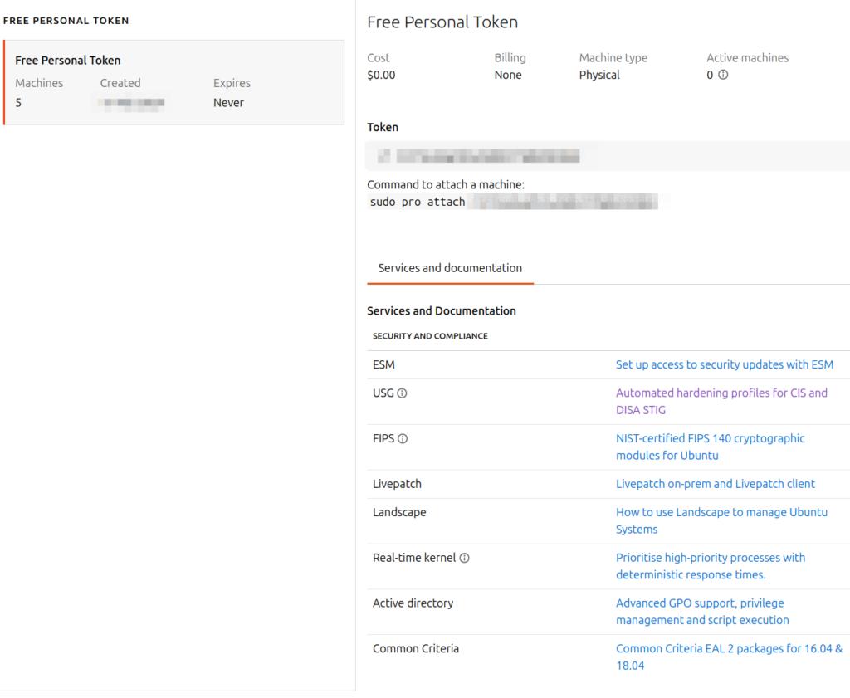The height and width of the screenshot is (698, 850).
Task: Click the info icon beside USG
Action: (x=402, y=393)
